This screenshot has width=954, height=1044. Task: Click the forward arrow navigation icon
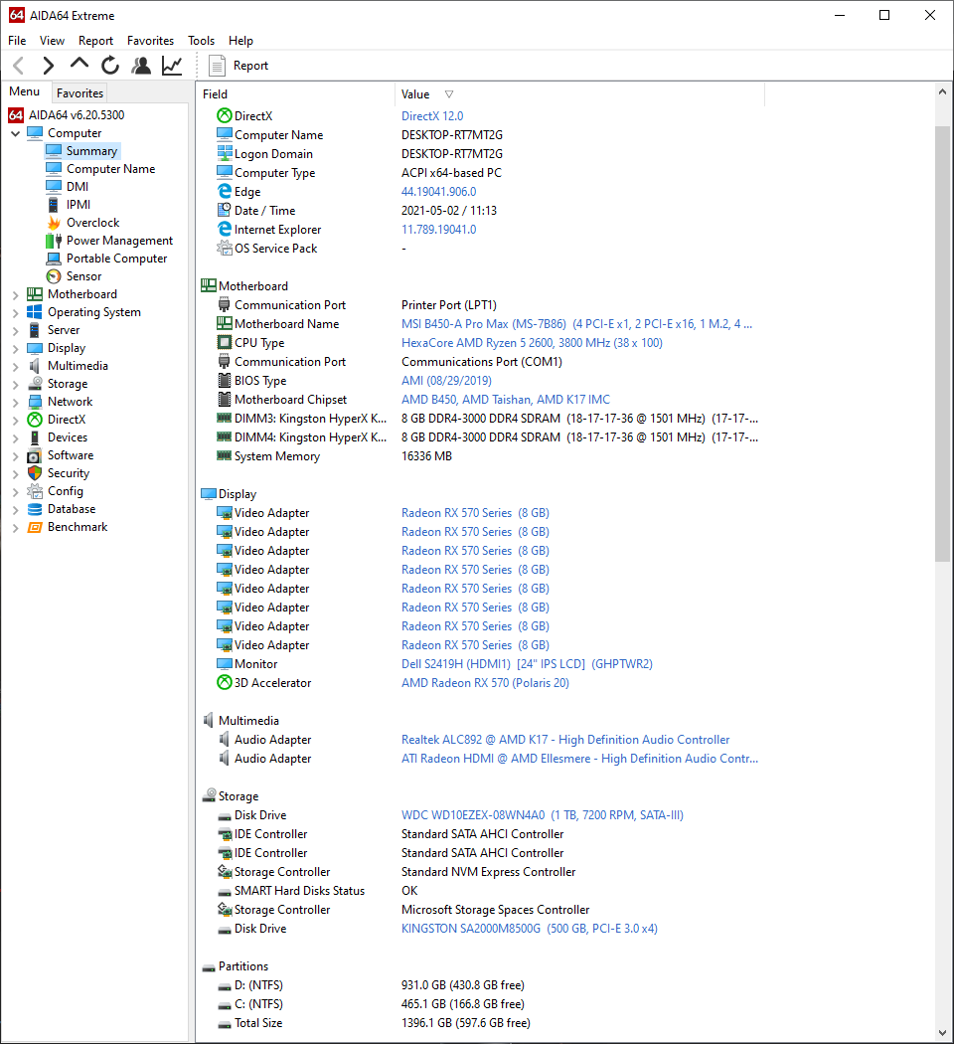pyautogui.click(x=48, y=65)
